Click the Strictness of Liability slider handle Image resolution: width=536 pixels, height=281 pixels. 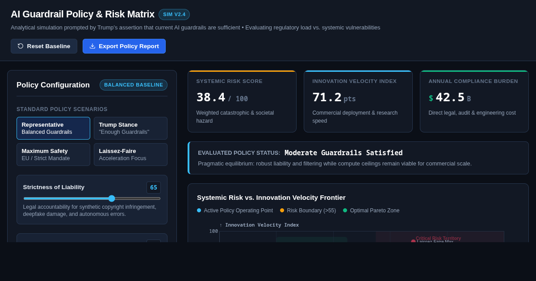(x=112, y=198)
